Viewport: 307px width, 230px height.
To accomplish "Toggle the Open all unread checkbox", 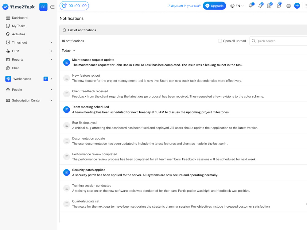I will tap(220, 41).
